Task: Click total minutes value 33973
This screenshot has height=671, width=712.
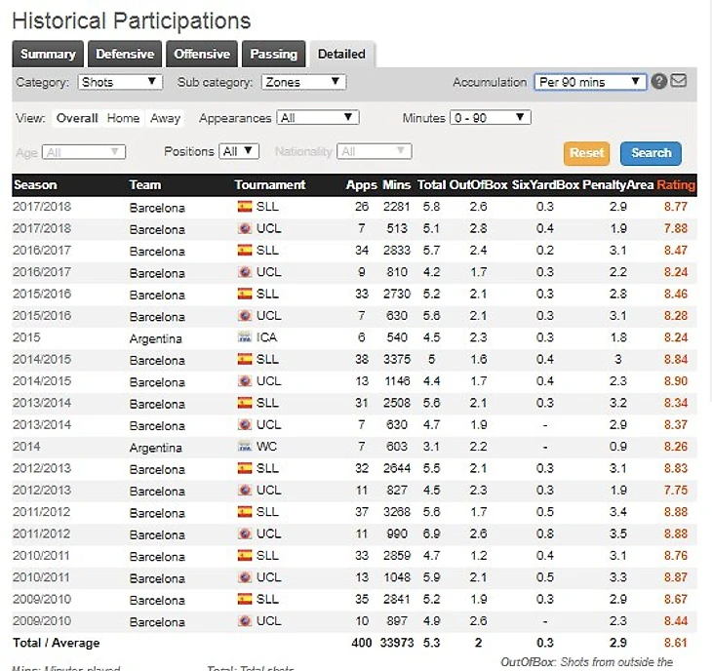Action: pyautogui.click(x=397, y=643)
